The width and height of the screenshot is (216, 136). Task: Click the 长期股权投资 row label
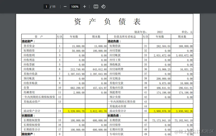[32, 120]
